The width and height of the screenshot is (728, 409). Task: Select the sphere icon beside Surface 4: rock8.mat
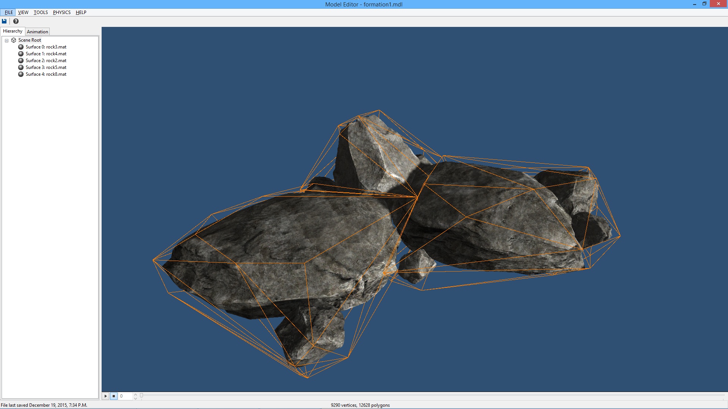coord(21,74)
